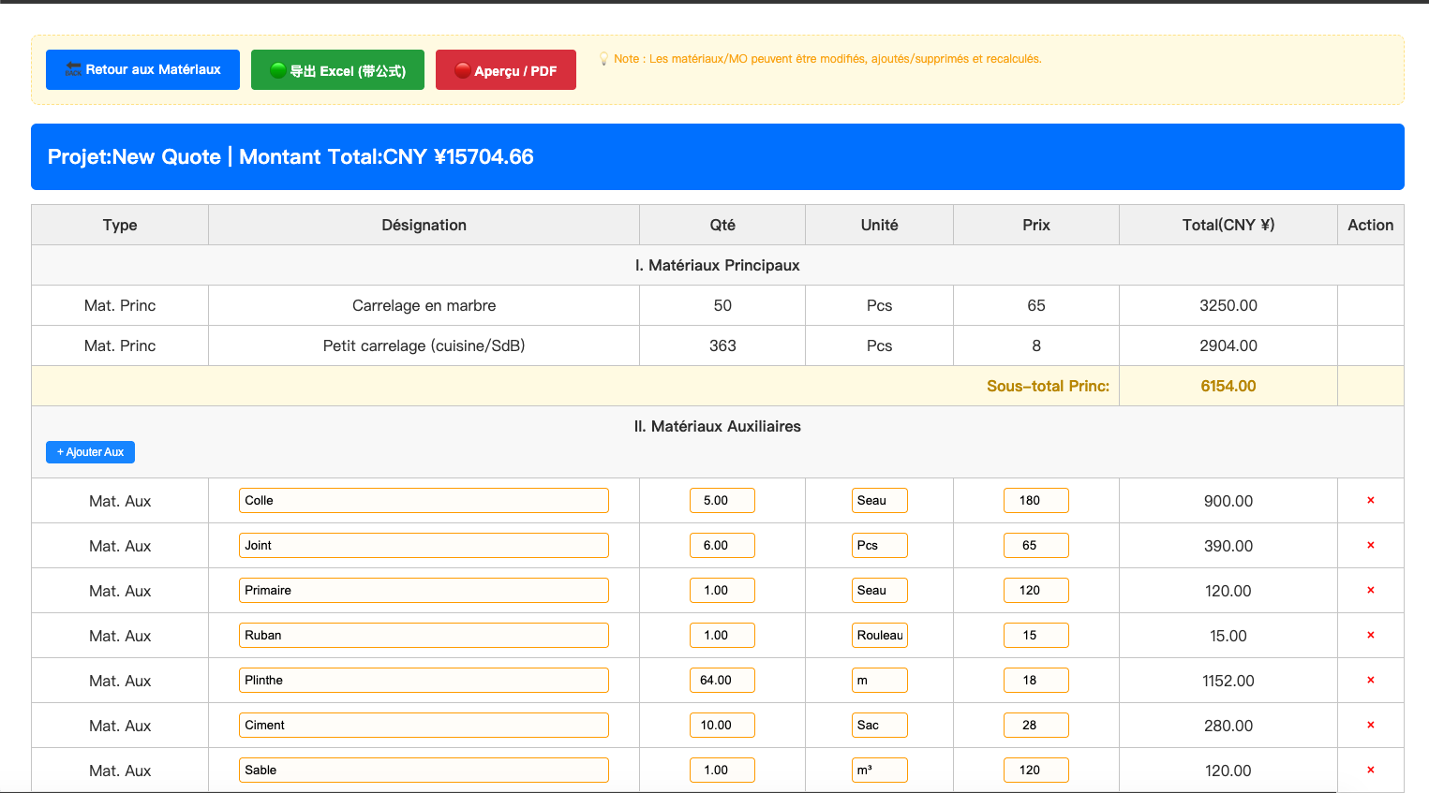Image resolution: width=1429 pixels, height=793 pixels.
Task: Open Aperçu / PDF preview
Action: click(x=506, y=70)
